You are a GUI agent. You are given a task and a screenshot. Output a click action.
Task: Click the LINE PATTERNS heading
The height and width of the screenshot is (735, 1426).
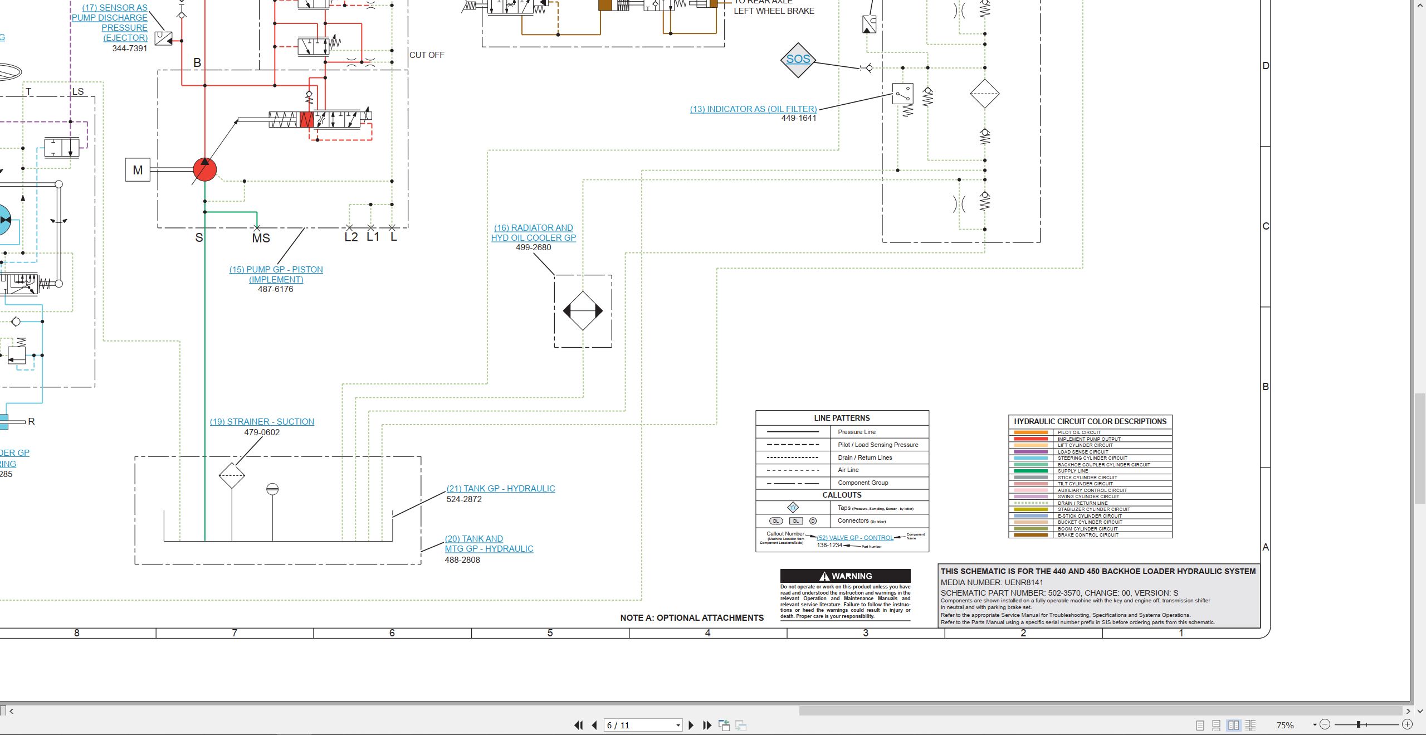point(842,418)
